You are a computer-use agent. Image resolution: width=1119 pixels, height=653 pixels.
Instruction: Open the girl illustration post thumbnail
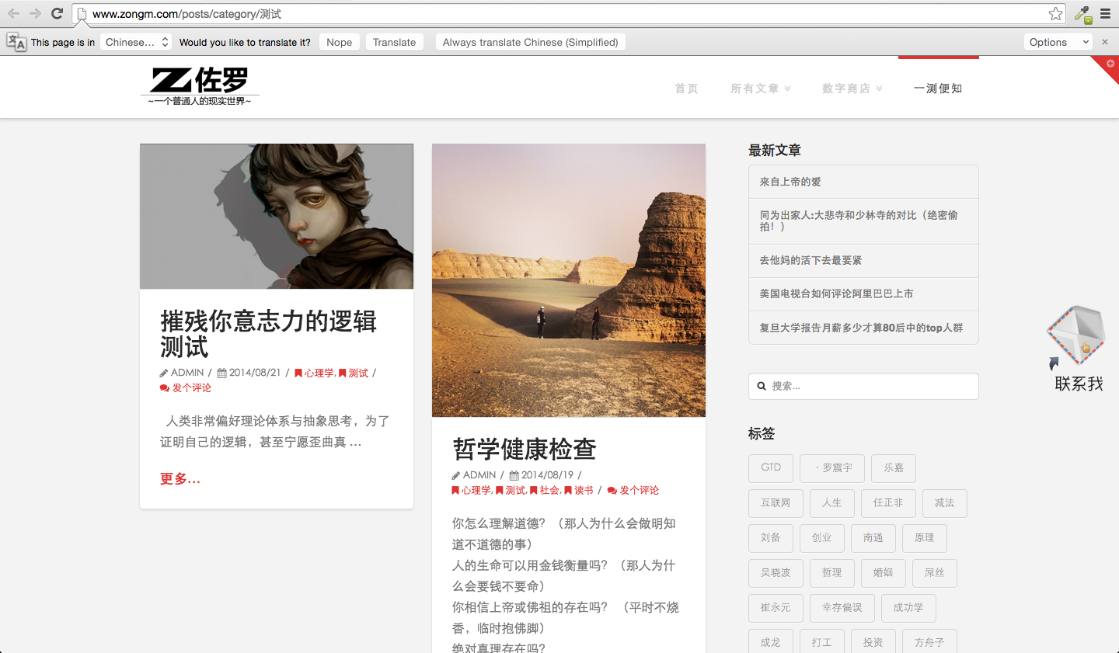pos(277,216)
